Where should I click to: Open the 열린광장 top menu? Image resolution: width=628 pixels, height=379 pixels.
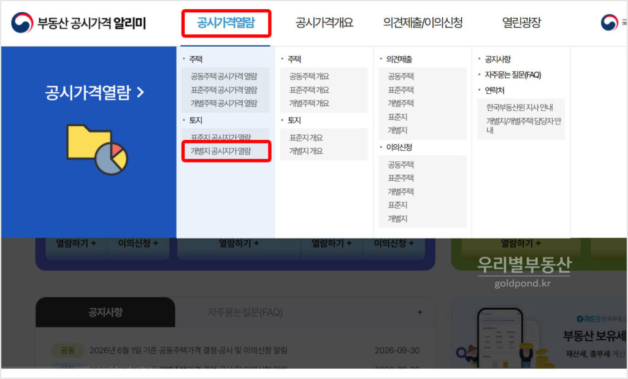coord(521,23)
